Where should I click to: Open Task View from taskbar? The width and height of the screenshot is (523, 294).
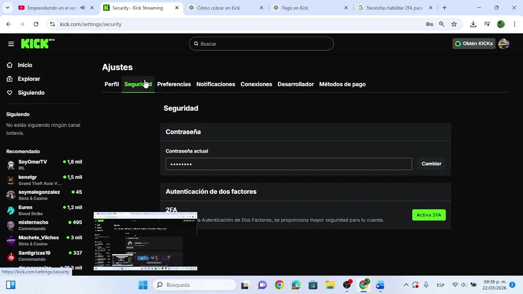tap(245, 285)
